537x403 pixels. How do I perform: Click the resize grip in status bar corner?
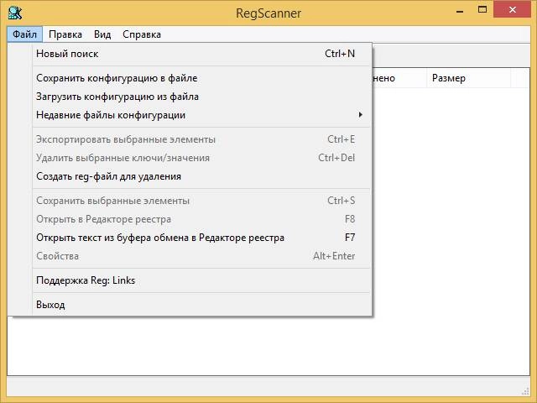pyautogui.click(x=525, y=391)
